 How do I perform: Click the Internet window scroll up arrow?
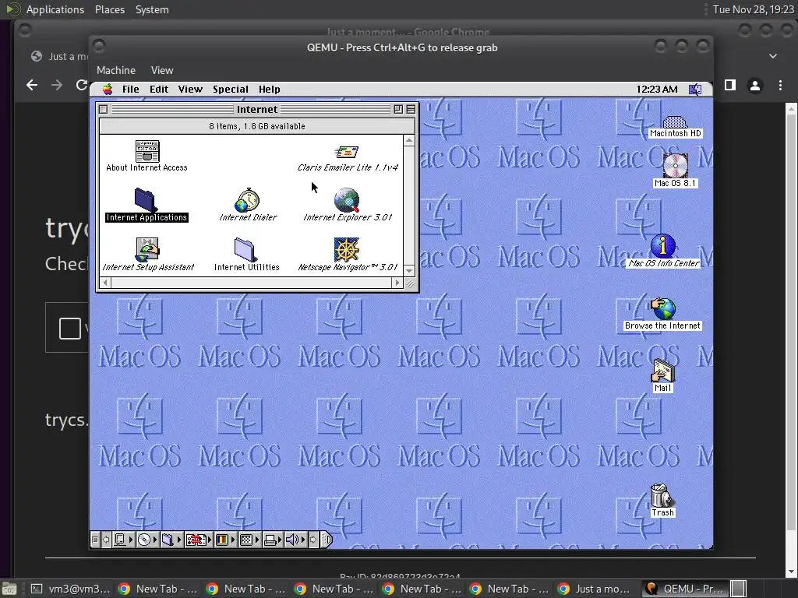pyautogui.click(x=409, y=140)
